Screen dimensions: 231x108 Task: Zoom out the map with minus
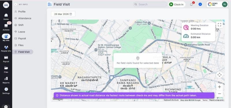coord(219,94)
